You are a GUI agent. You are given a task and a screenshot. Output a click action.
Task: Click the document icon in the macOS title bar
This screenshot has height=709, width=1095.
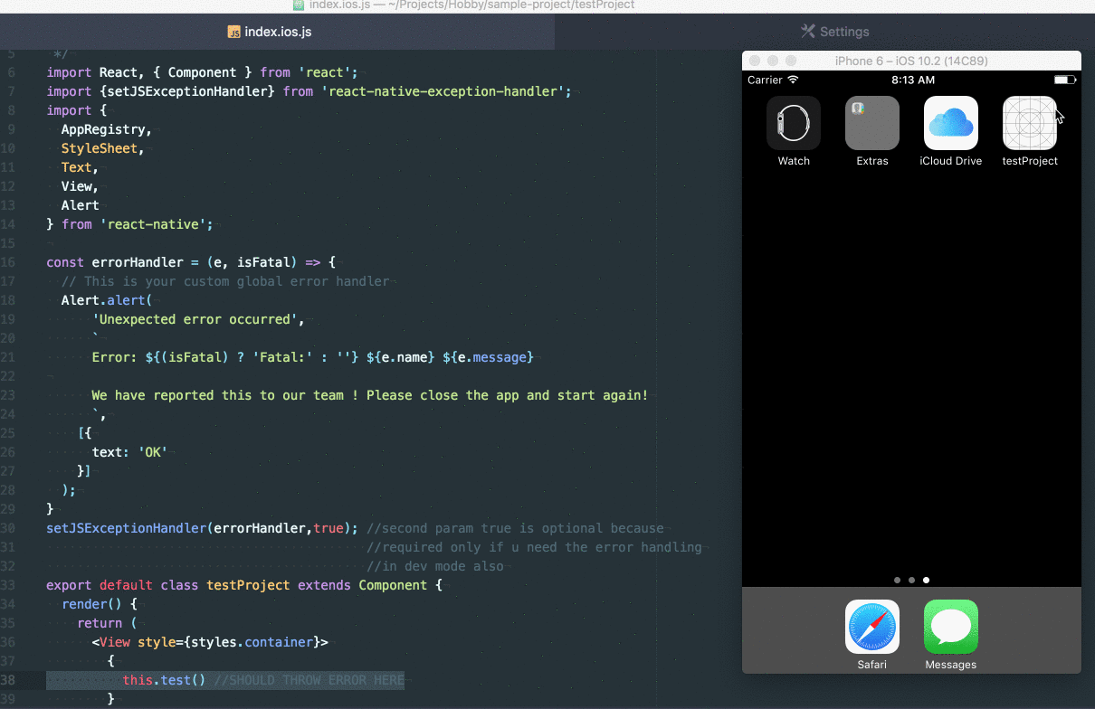pos(299,5)
